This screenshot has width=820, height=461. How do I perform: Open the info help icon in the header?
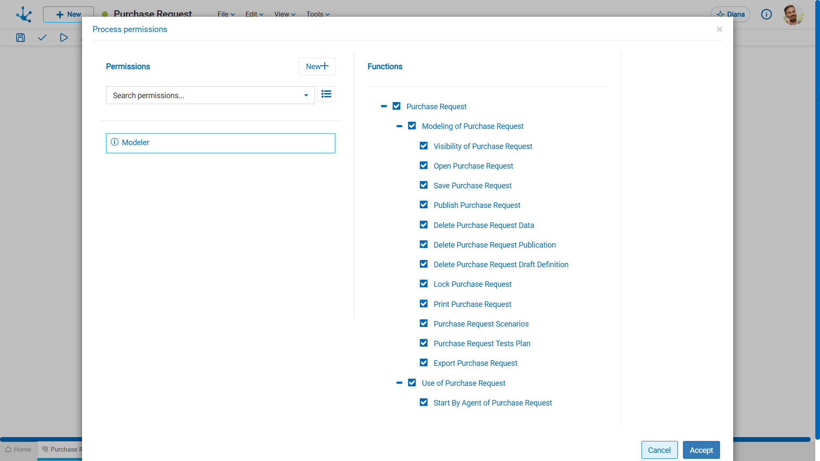[766, 15]
